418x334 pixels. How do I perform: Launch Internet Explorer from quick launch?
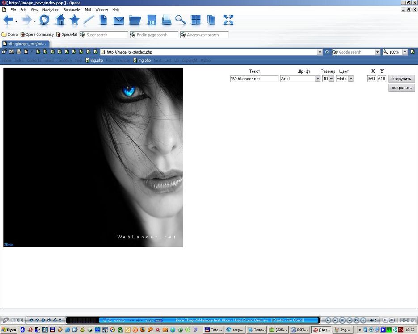point(68,330)
